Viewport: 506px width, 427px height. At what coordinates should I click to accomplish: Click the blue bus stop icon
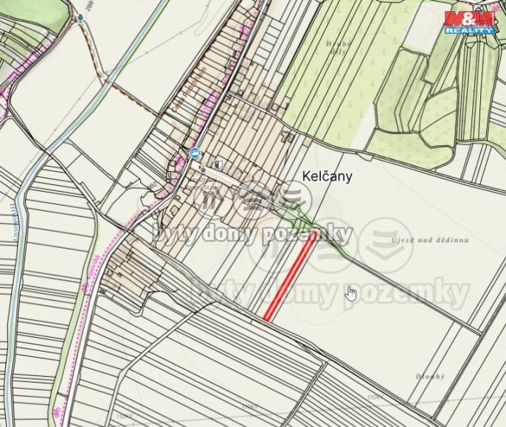pyautogui.click(x=195, y=153)
